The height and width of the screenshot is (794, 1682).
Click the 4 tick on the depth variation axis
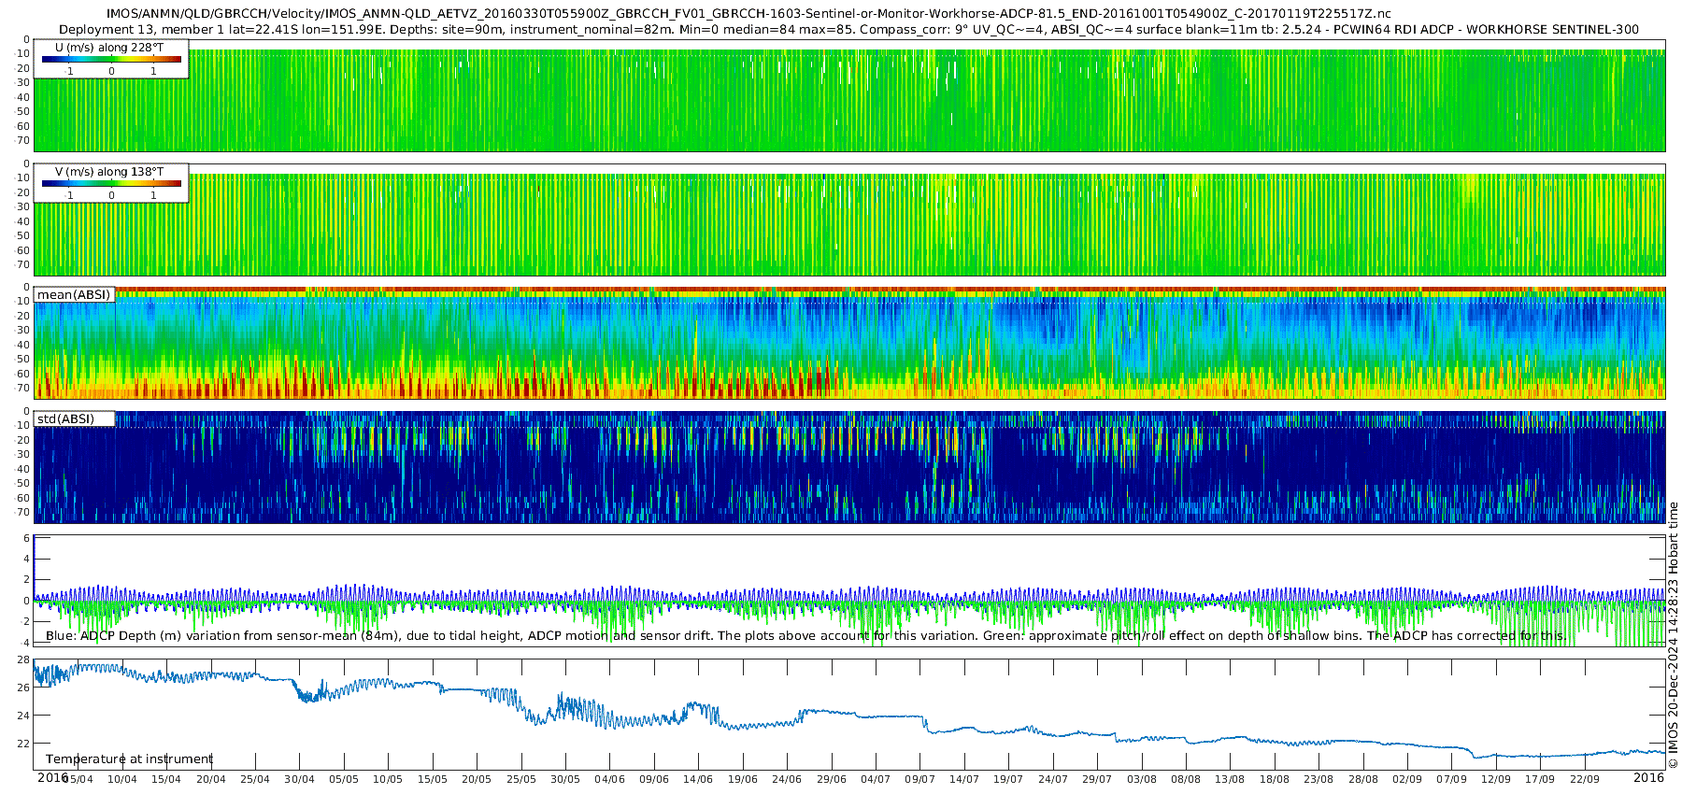[x=26, y=560]
